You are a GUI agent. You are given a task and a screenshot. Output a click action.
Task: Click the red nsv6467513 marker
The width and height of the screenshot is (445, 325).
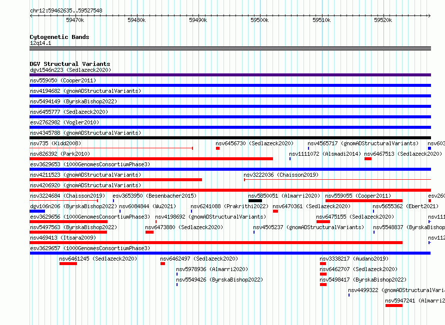pos(368,159)
